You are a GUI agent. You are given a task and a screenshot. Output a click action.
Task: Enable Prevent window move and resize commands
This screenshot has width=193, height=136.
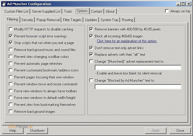pos(11,84)
